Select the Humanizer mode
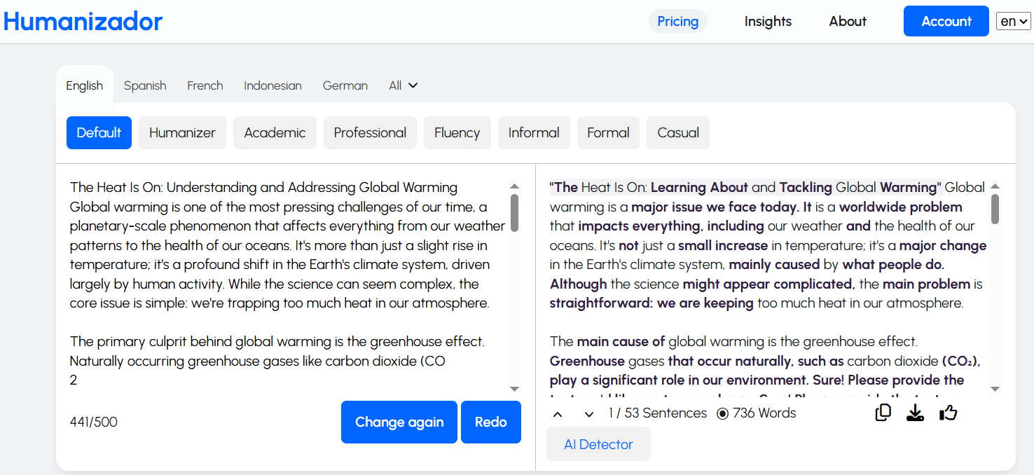This screenshot has width=1034, height=475. [x=182, y=133]
